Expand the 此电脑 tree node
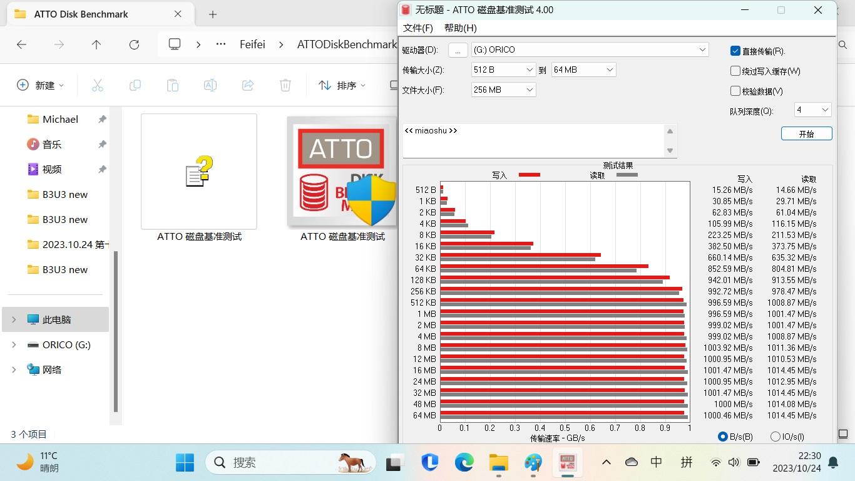Viewport: 855px width, 481px height. tap(14, 319)
